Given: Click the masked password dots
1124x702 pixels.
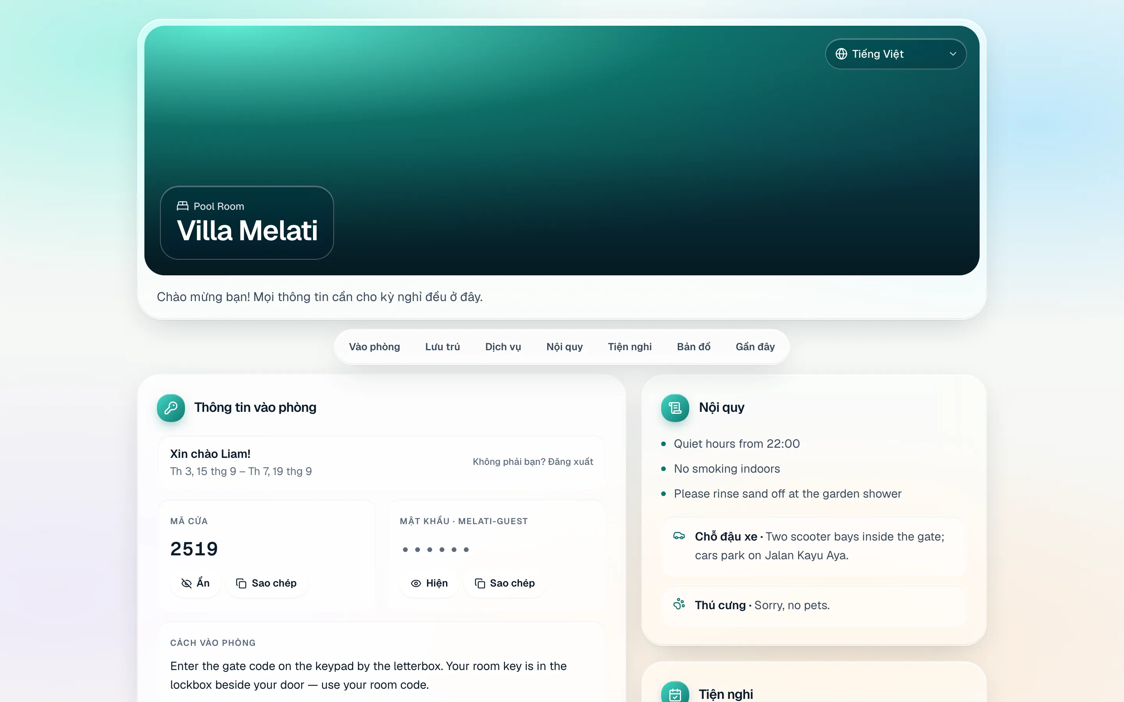Looking at the screenshot, I should tap(436, 550).
